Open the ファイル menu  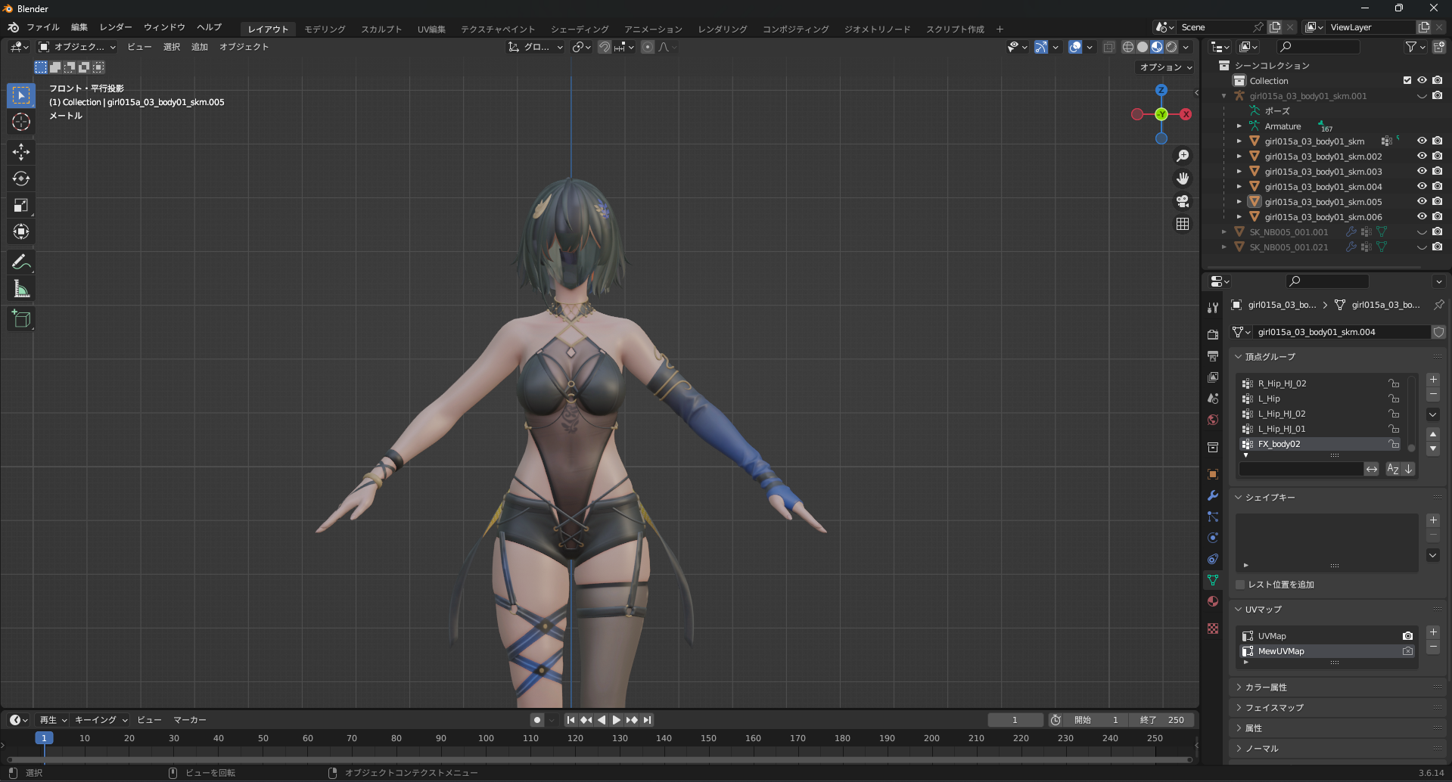43,27
